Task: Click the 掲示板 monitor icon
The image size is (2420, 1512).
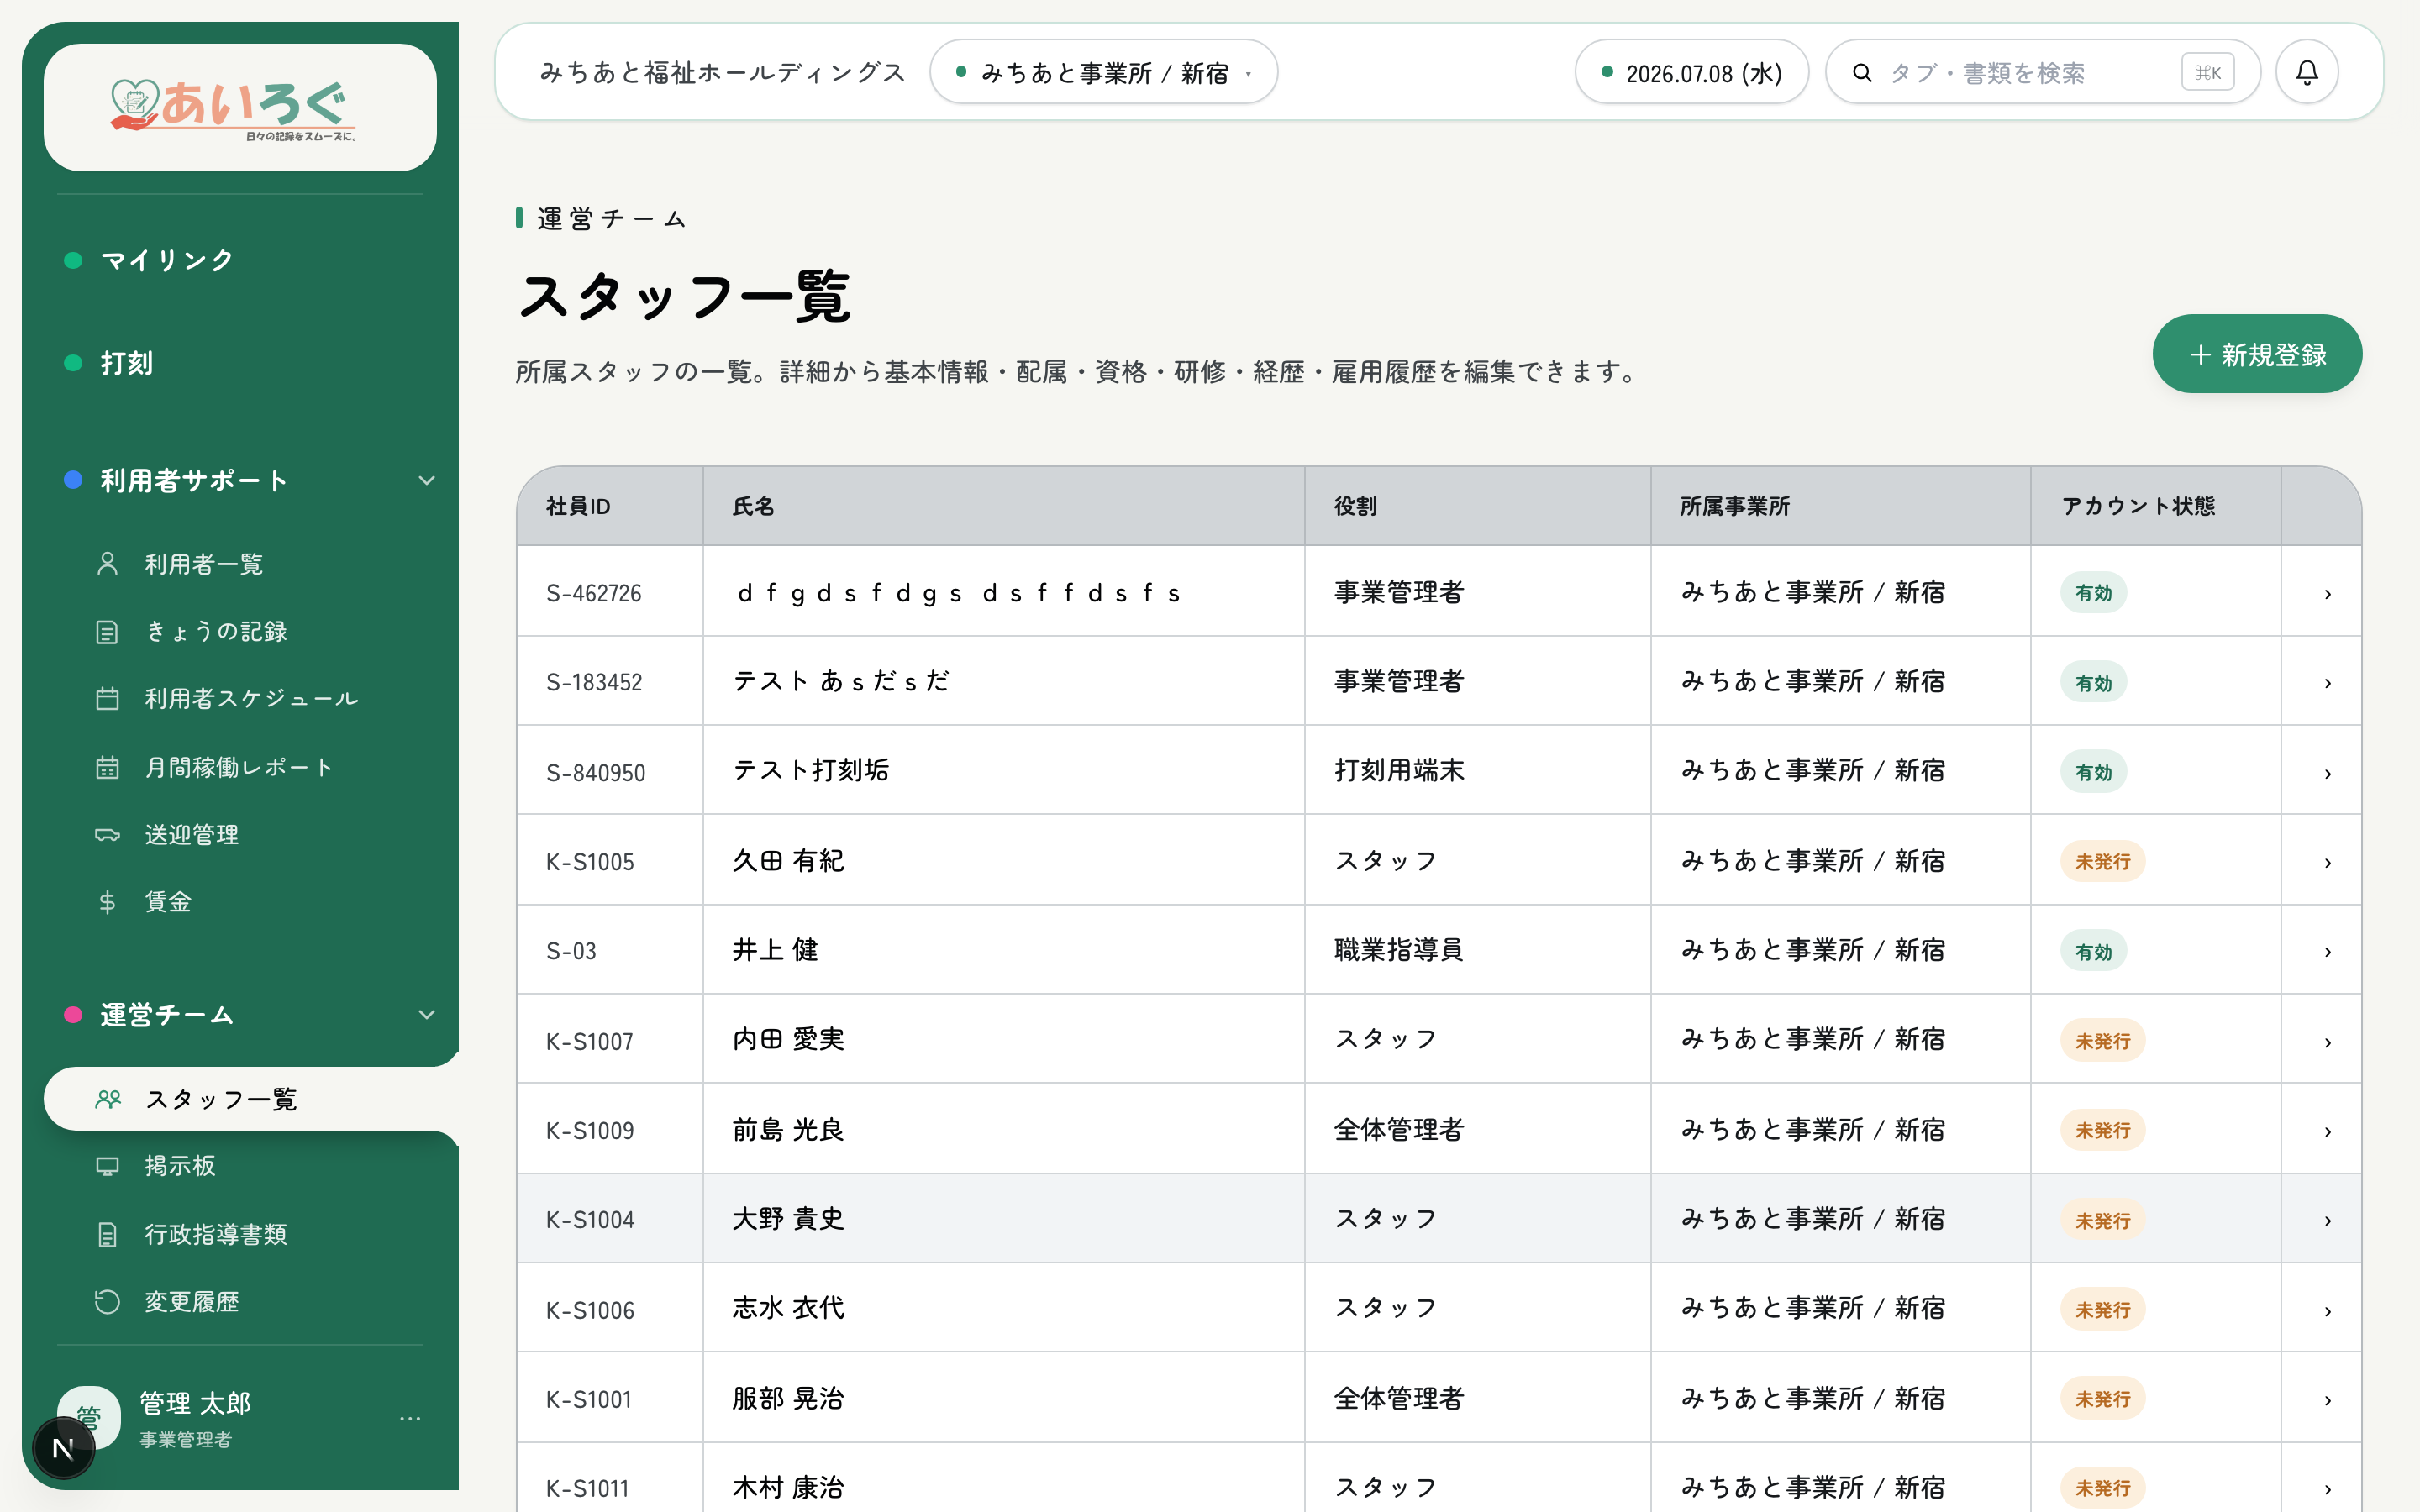Action: (x=107, y=1166)
